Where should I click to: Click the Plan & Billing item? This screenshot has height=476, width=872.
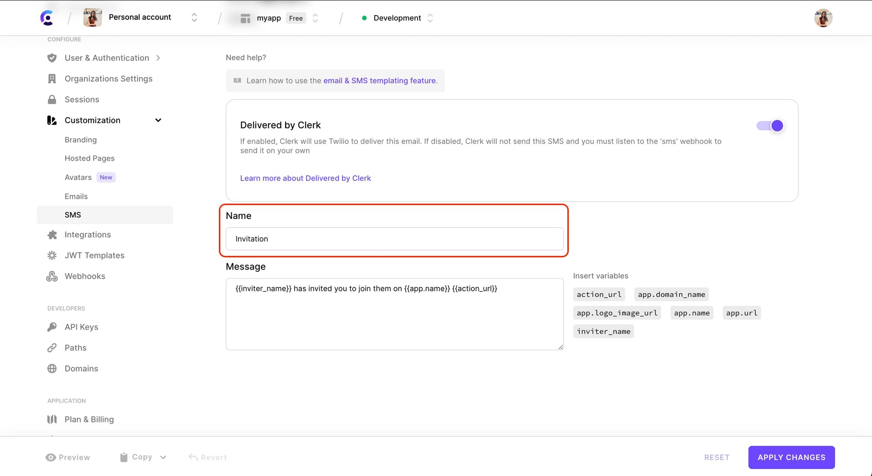(x=89, y=419)
